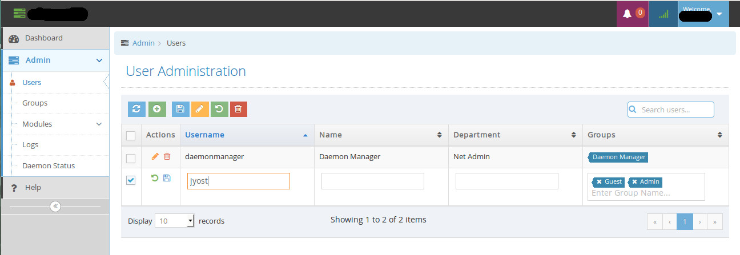Click the blue save toolbar icon

[180, 110]
